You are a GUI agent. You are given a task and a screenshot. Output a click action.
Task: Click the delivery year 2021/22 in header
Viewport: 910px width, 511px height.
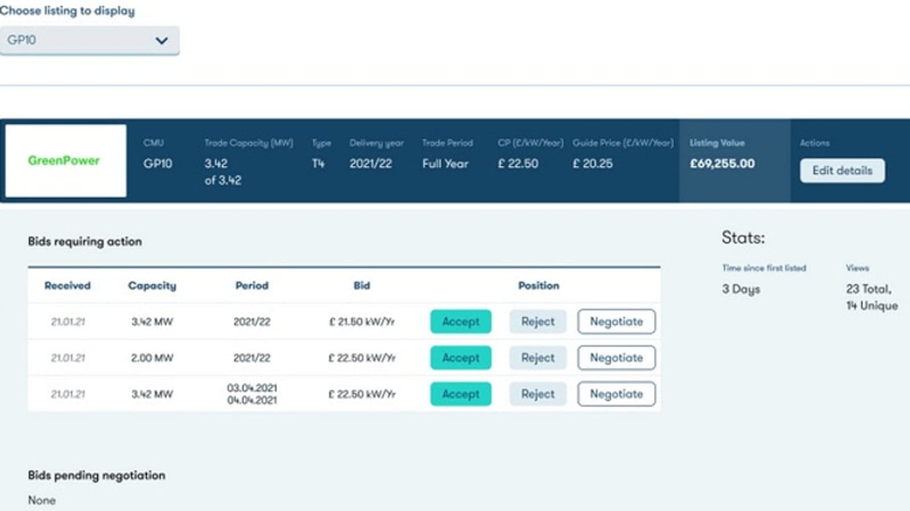click(371, 164)
